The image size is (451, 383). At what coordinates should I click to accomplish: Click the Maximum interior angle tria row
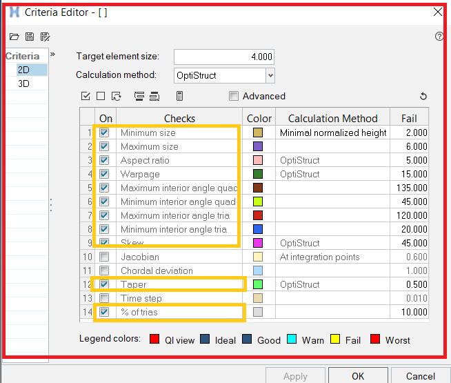point(179,215)
